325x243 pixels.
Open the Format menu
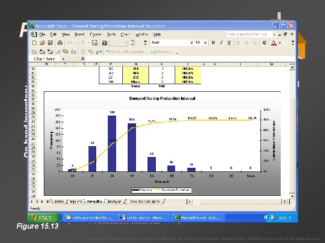(x=96, y=34)
